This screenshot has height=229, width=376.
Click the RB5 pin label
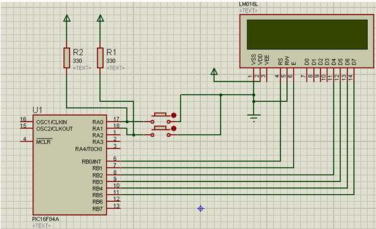[x=97, y=195]
